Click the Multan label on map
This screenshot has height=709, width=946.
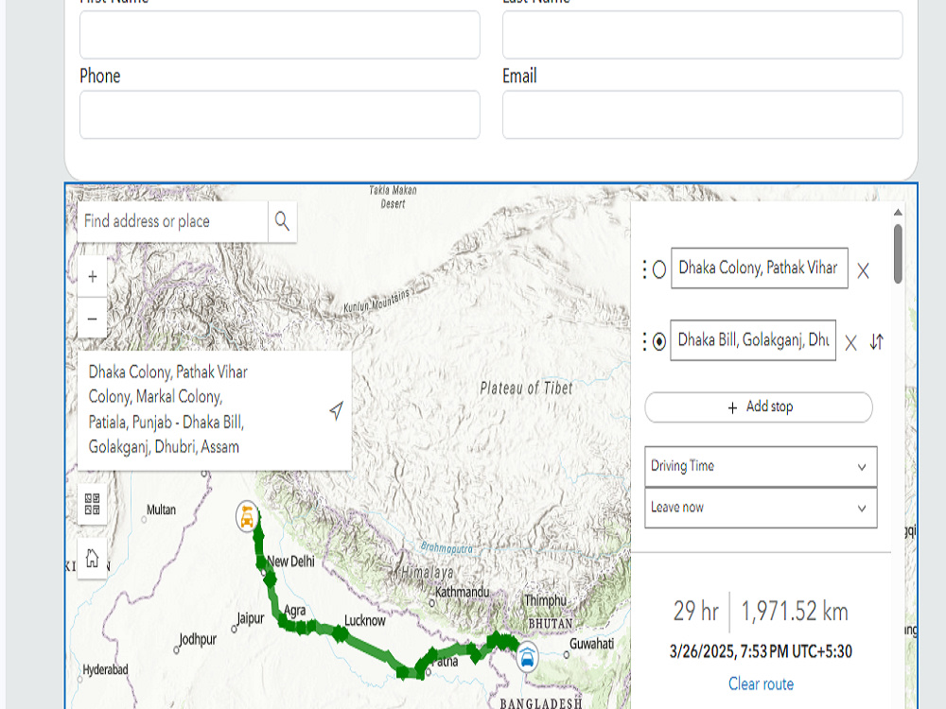click(161, 510)
